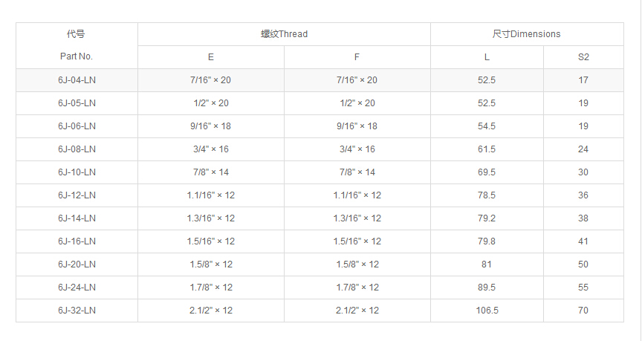Click the 螺纹Thread column group header

284,34
